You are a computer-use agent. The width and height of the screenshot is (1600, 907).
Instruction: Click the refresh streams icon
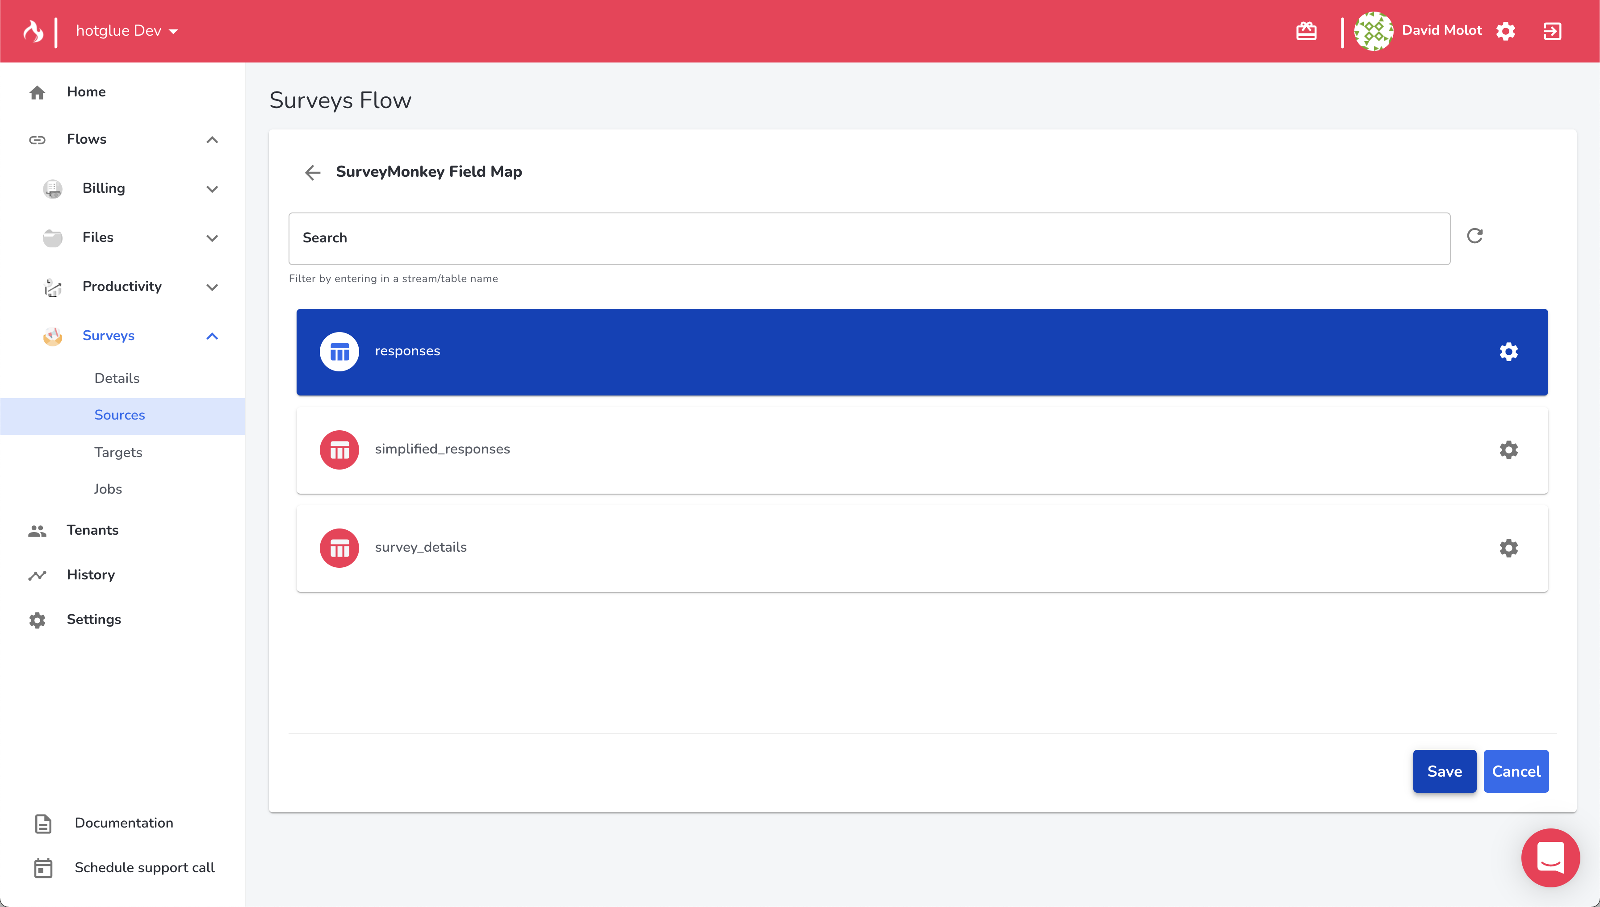[1474, 236]
